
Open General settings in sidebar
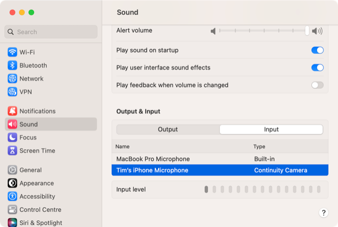pos(30,170)
